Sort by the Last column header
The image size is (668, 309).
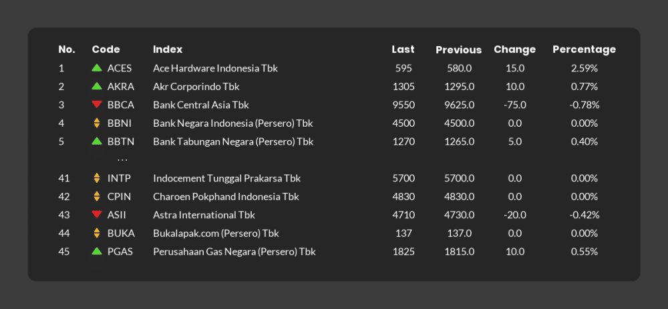pos(403,49)
